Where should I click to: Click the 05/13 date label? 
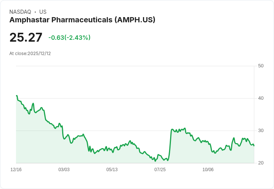pyautogui.click(x=112, y=170)
